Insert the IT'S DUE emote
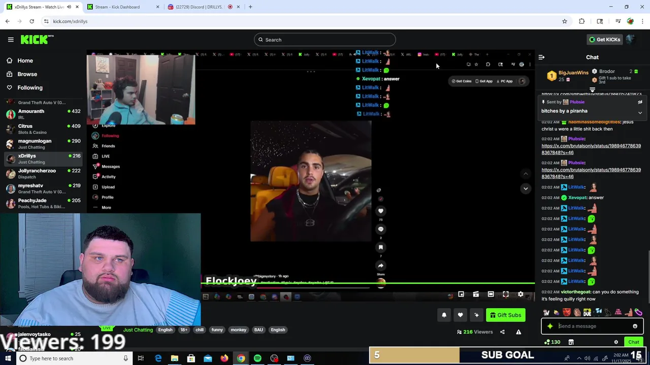Screen dimensions: 650x365 point(588,312)
